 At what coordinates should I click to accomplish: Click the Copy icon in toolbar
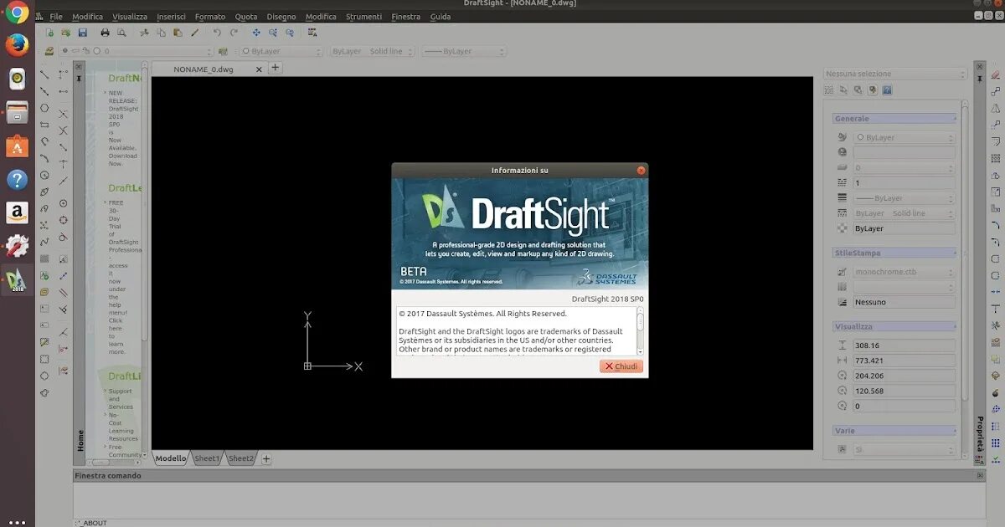point(161,33)
